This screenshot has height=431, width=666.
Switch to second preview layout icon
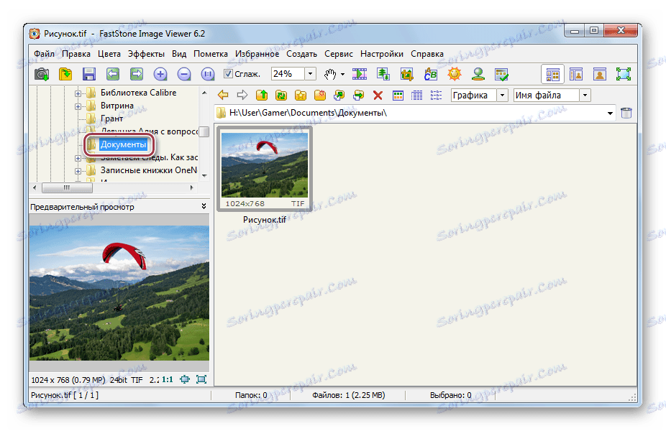(x=576, y=75)
